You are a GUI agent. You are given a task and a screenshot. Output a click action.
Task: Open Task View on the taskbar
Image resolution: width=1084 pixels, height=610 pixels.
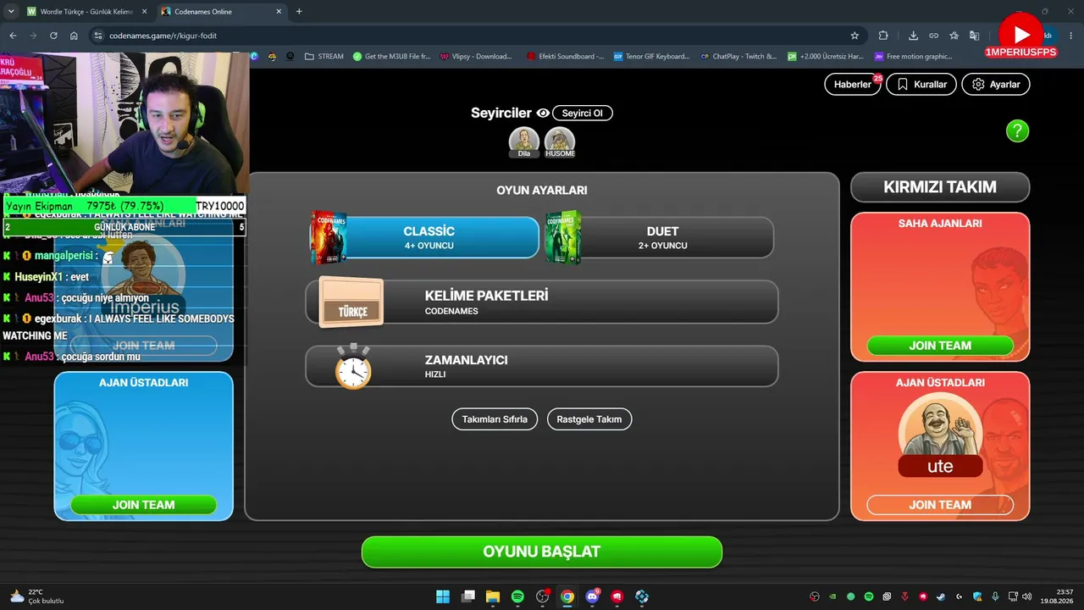[467, 596]
